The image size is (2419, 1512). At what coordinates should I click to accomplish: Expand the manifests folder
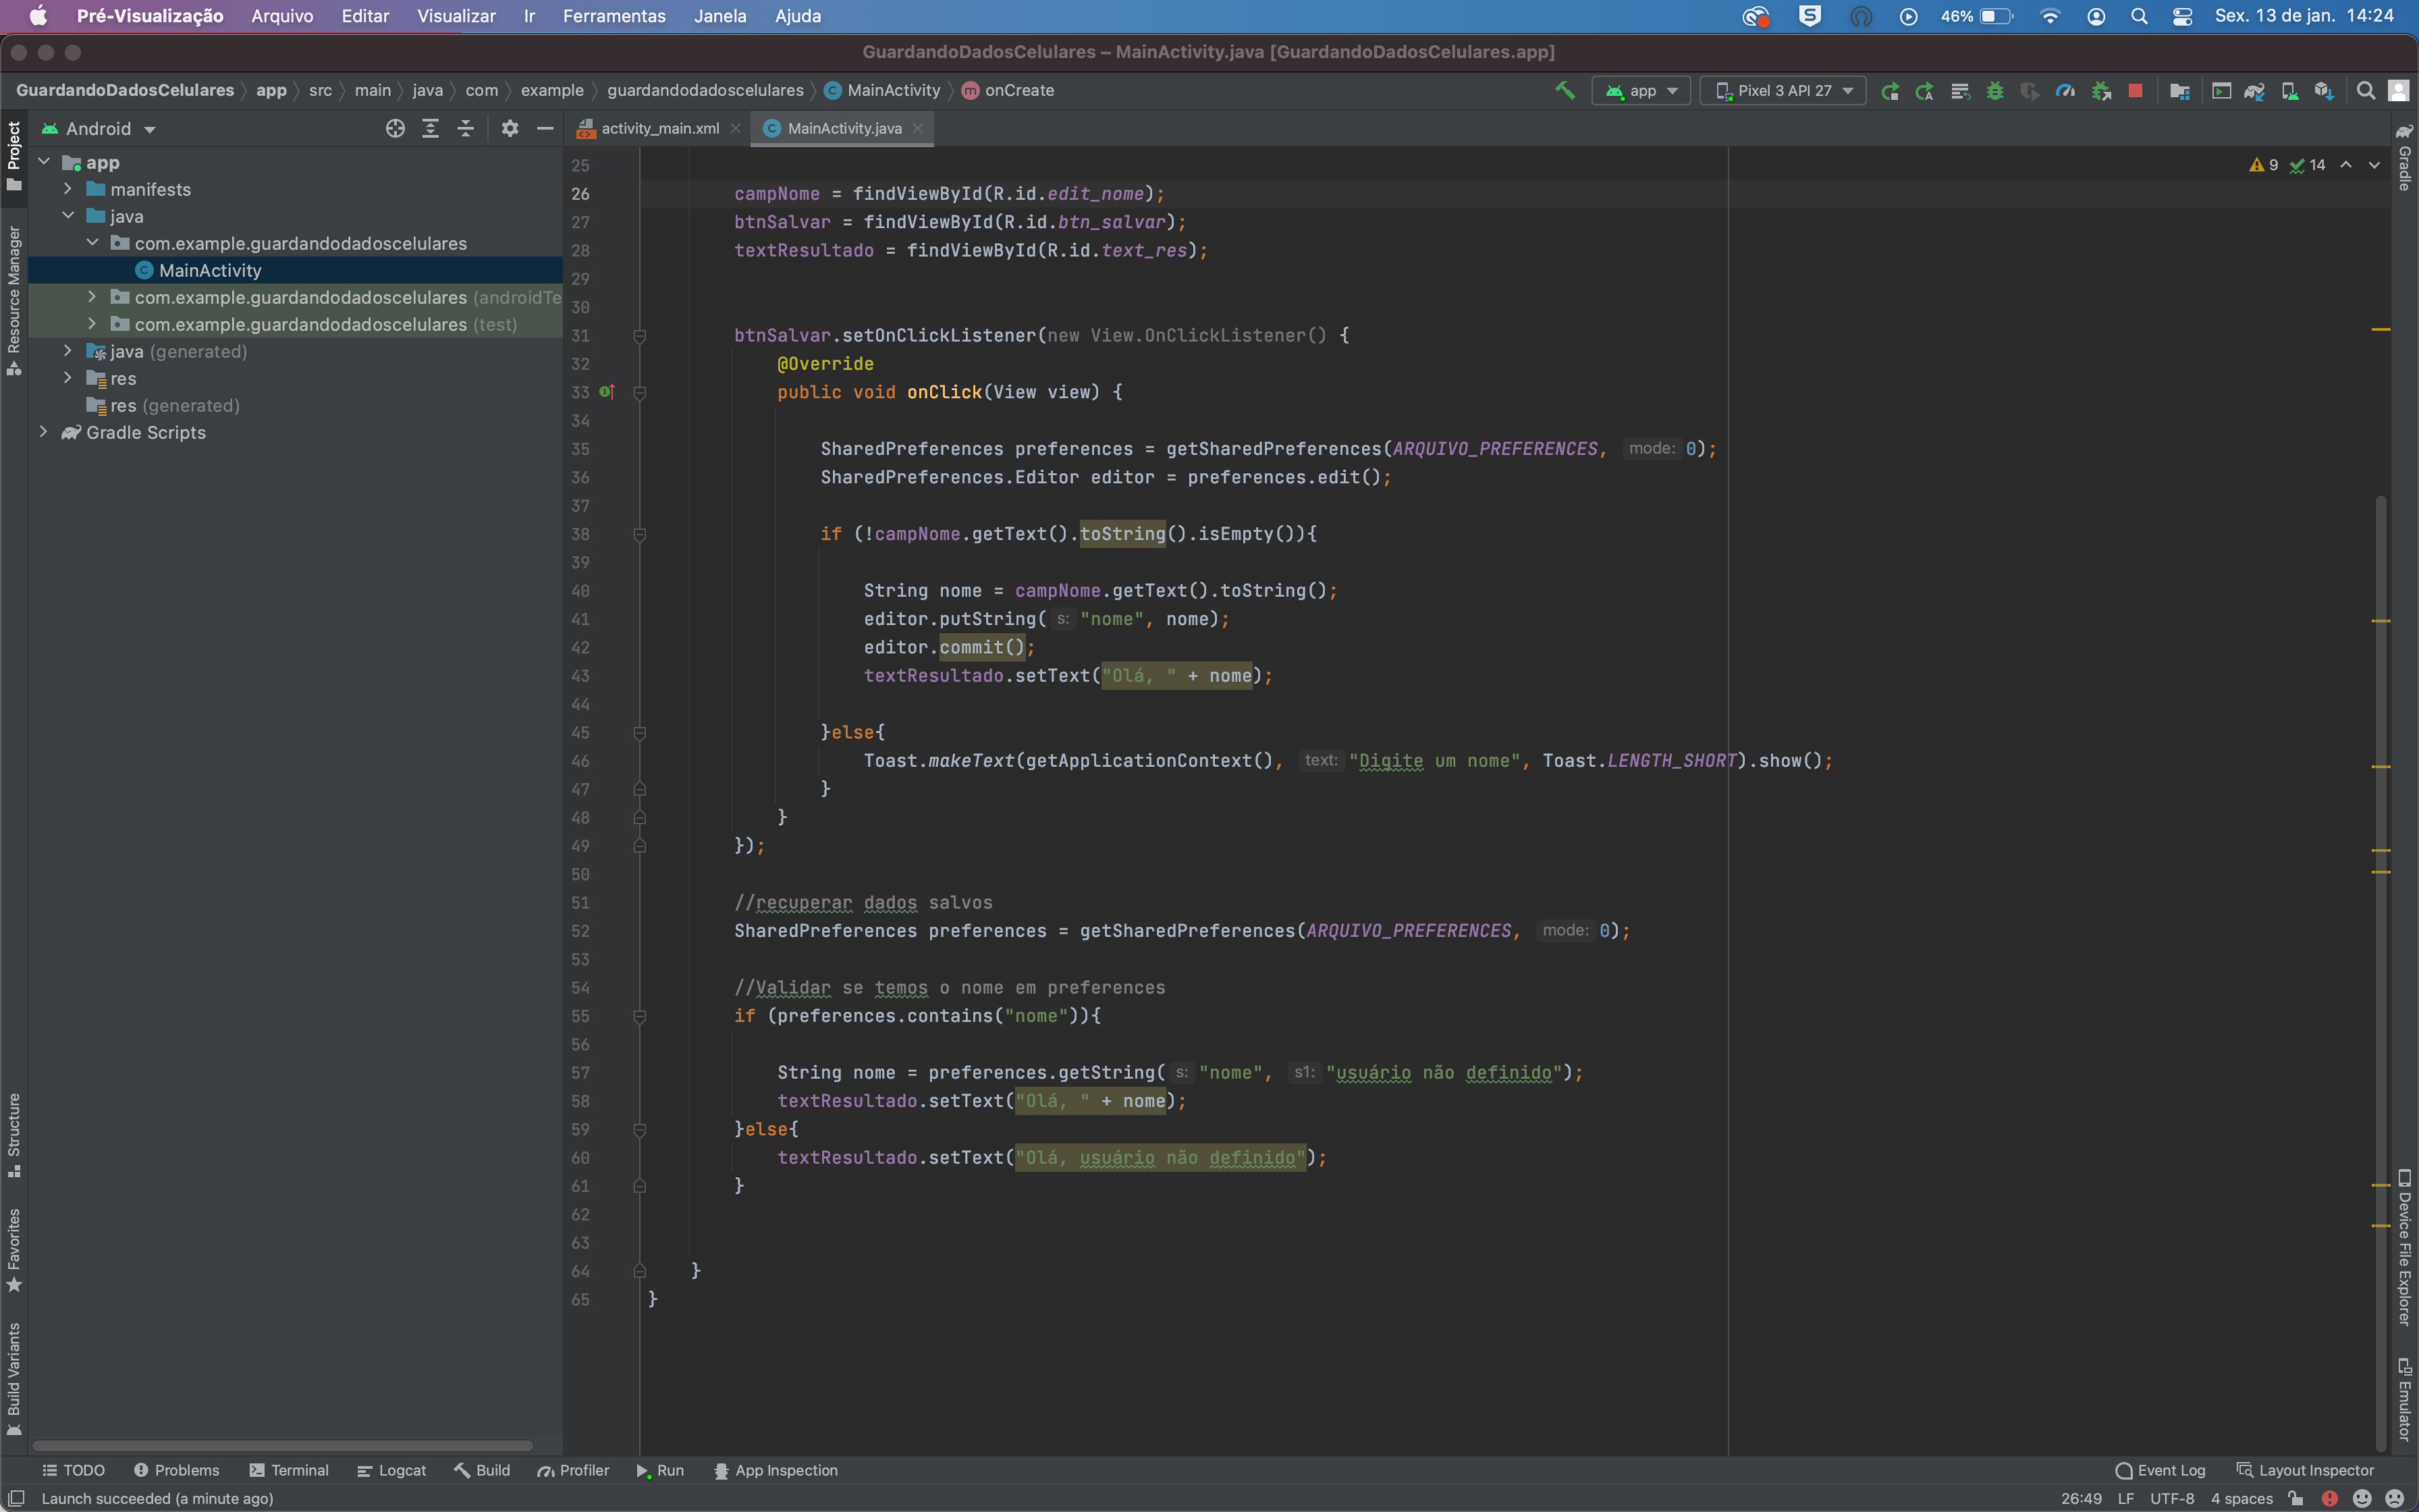click(68, 189)
